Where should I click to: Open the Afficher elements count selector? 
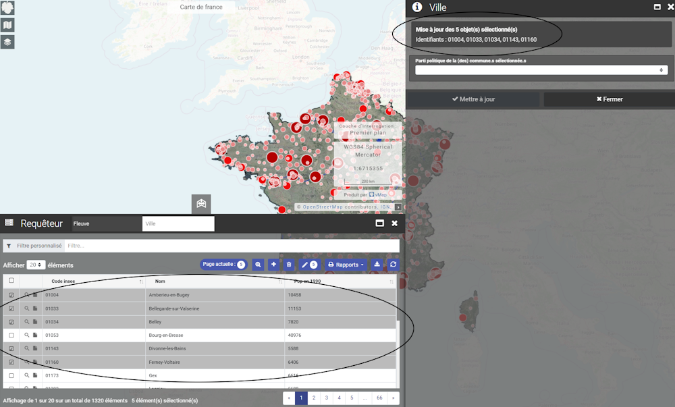[36, 265]
